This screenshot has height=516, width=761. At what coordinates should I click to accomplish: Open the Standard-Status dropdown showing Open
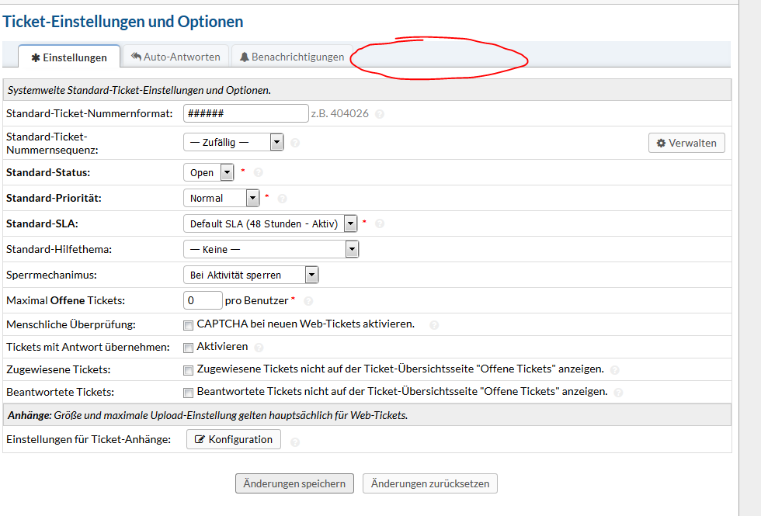pos(209,172)
